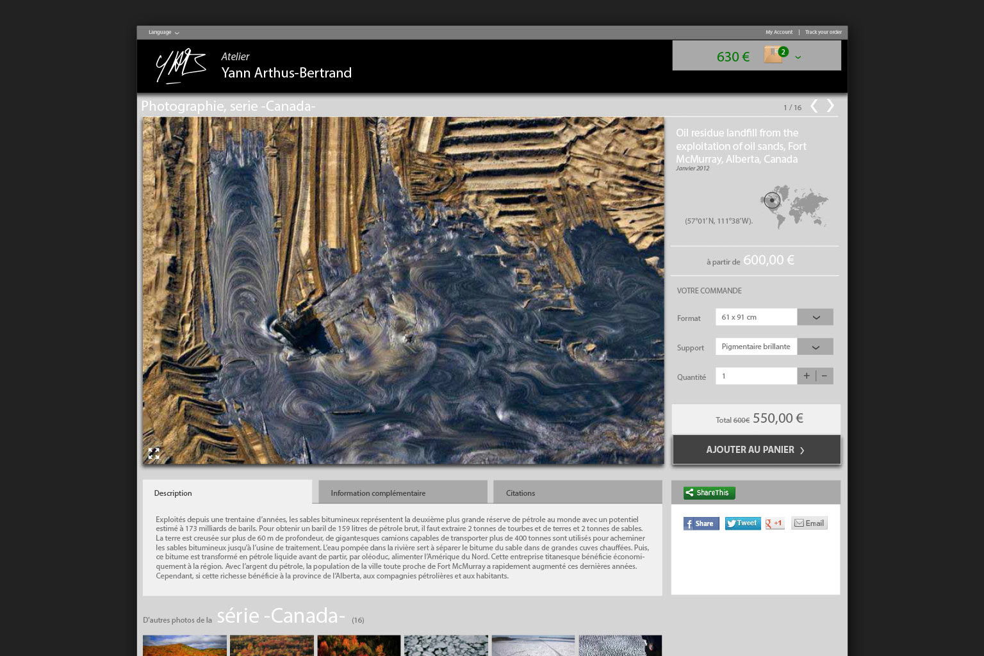
Task: Click the Yann Arthus-Bertrand signature logo
Action: (x=181, y=66)
